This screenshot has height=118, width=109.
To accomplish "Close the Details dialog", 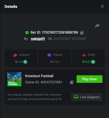I will pos(102,7).
